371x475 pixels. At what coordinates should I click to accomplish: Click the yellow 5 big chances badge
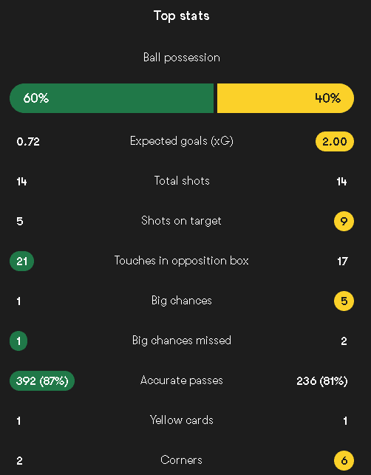[344, 301]
